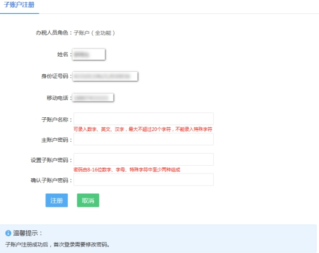Click the 子账户（全功能） role text
The image size is (319, 253).
point(95,33)
